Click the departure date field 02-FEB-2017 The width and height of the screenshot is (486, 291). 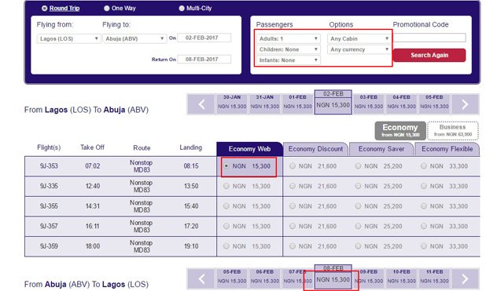tap(204, 38)
